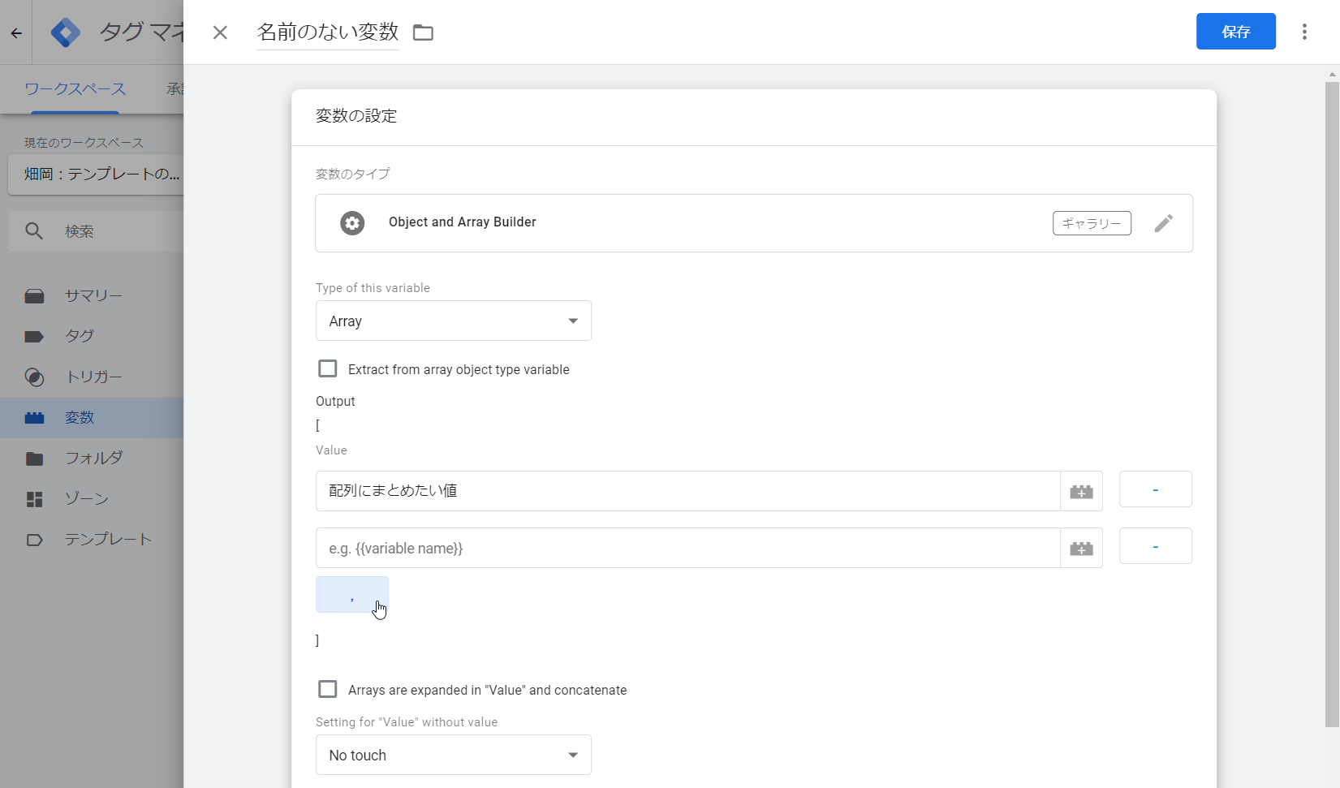
Task: Click the ゾーン grid icon
Action: [x=34, y=499]
